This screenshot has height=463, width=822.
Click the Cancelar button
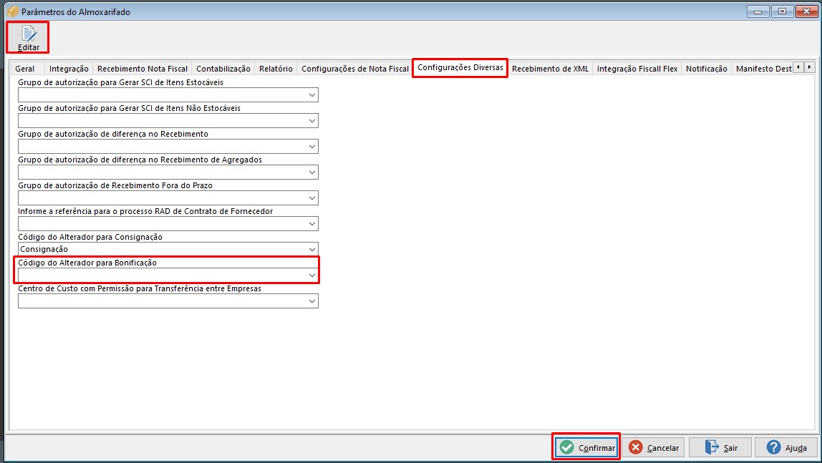[653, 447]
